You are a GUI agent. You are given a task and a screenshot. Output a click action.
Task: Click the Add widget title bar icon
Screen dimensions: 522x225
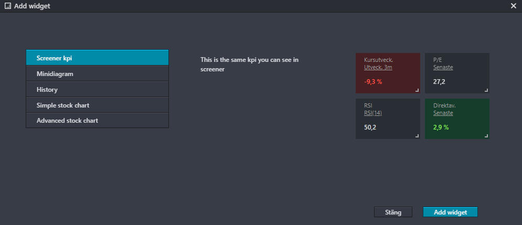point(8,6)
